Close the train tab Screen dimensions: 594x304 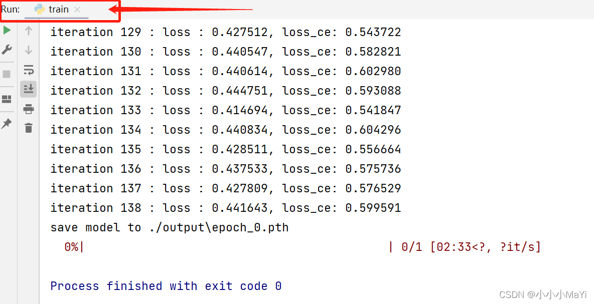click(x=77, y=10)
